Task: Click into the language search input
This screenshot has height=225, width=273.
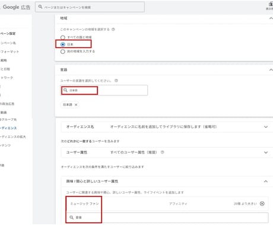Action: (x=104, y=90)
